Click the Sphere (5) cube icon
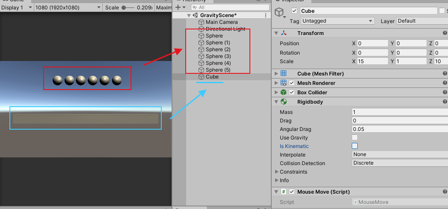 tap(201, 70)
